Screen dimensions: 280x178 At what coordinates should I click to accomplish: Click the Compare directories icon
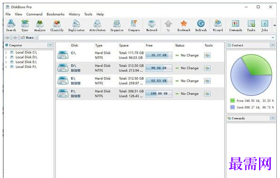[x=134, y=26]
